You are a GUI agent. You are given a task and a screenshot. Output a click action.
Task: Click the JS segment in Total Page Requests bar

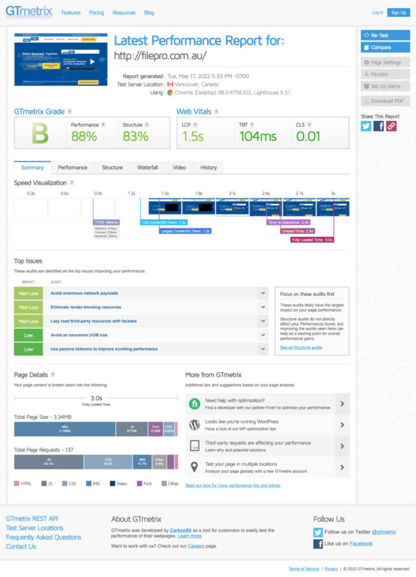[49, 462]
